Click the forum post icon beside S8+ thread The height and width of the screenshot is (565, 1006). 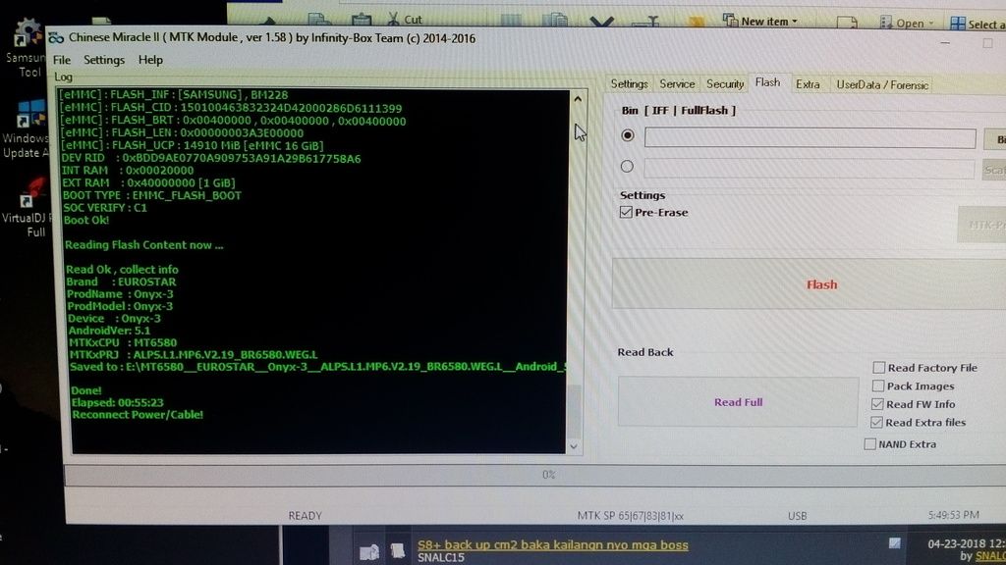(397, 550)
